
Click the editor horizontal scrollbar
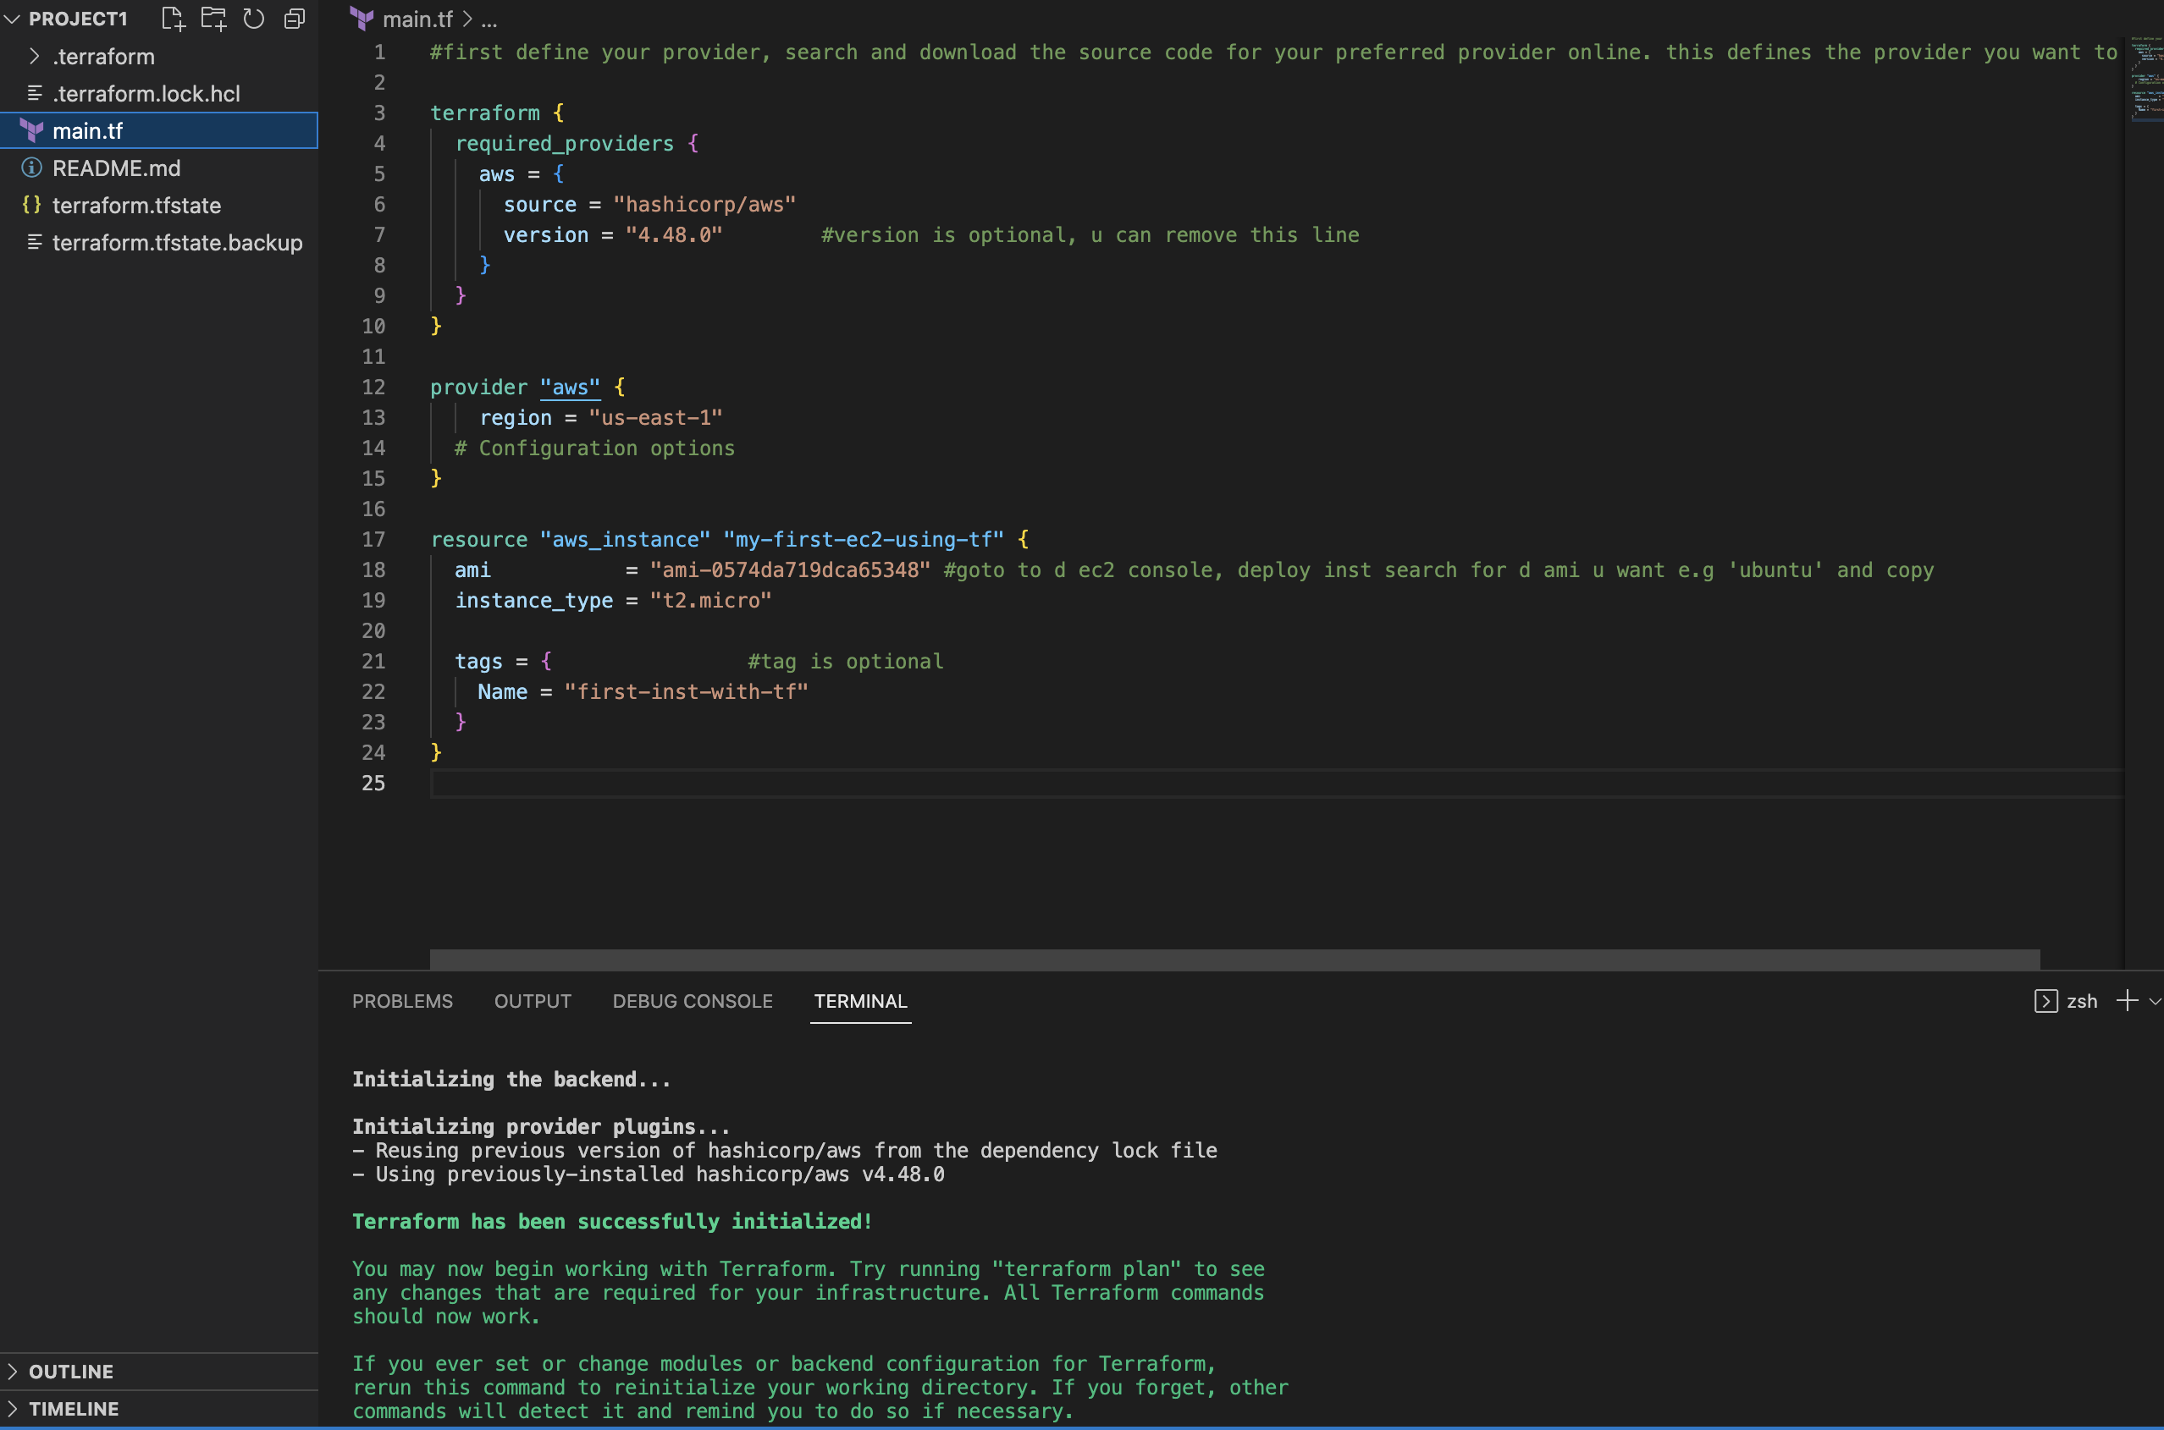coord(1234,959)
